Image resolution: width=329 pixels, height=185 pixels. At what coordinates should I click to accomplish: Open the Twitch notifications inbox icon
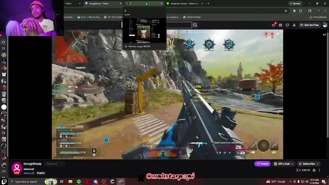click(x=280, y=25)
